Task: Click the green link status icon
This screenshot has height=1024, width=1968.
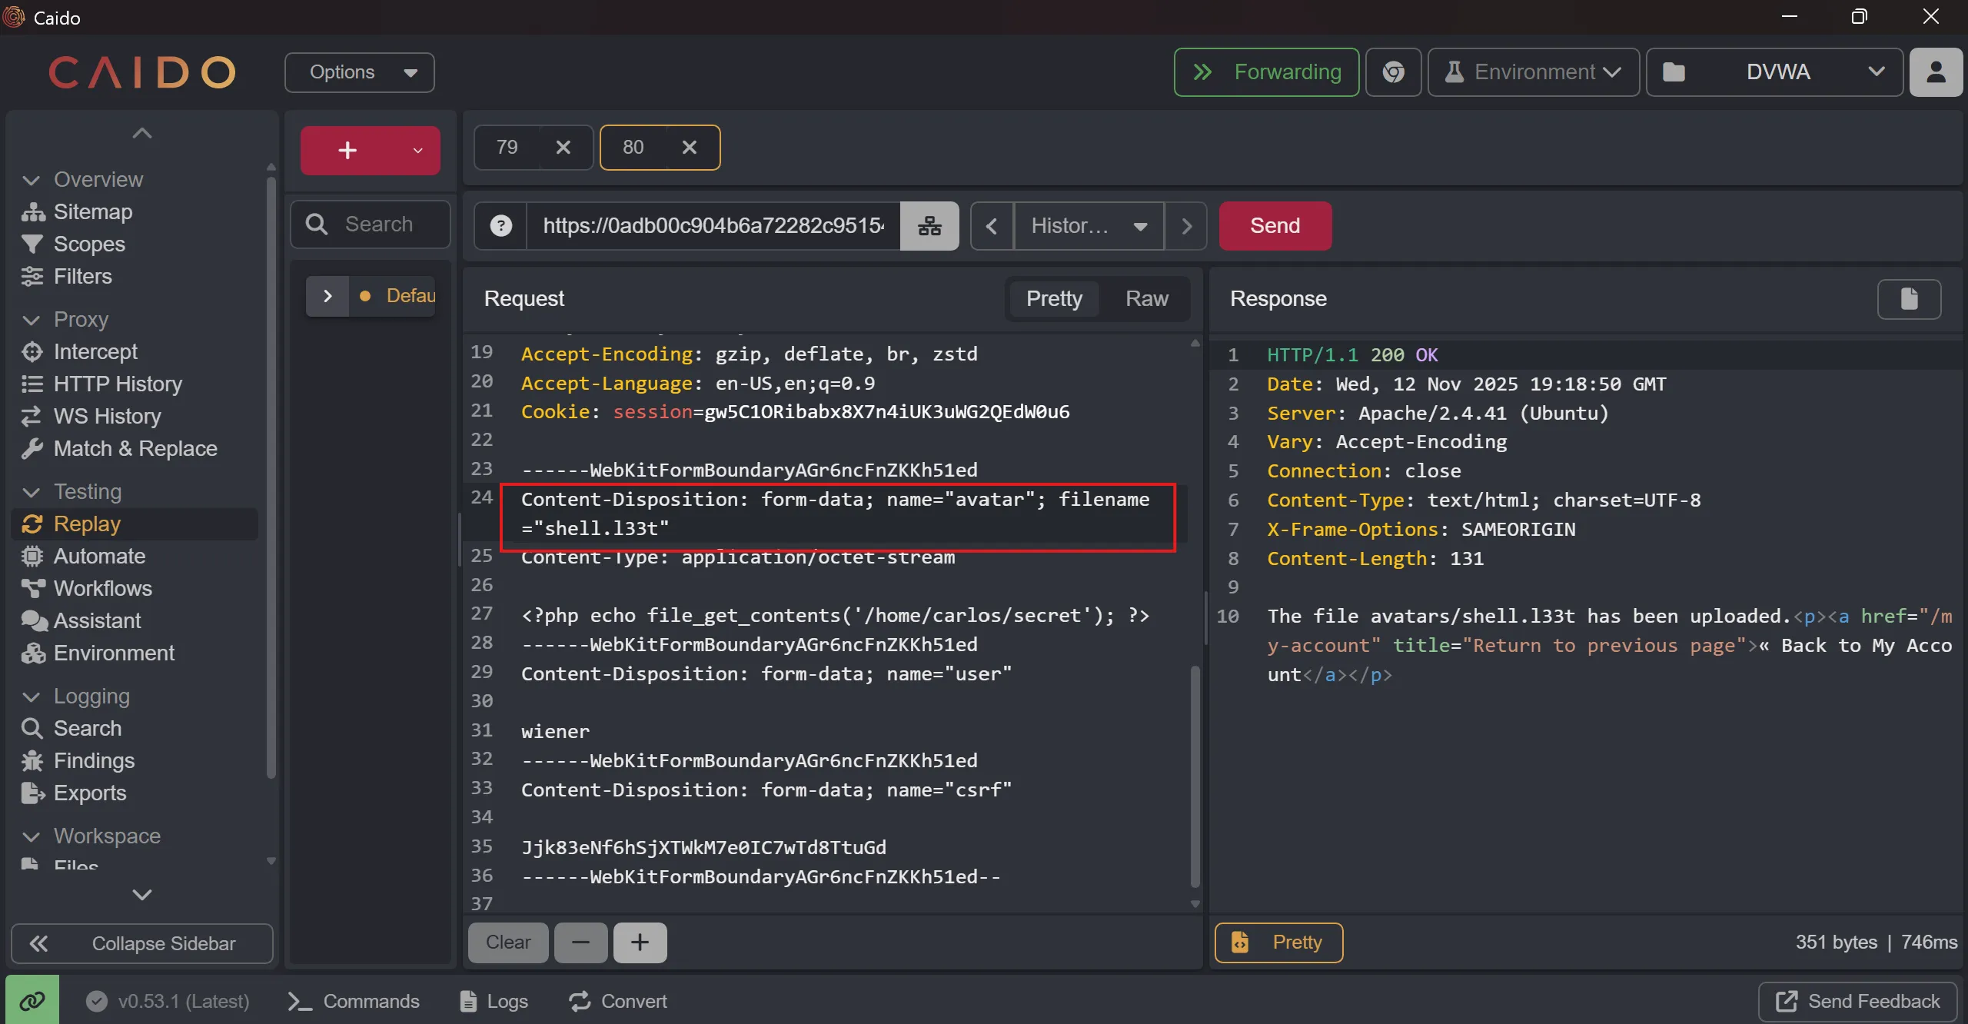Action: click(x=32, y=1000)
